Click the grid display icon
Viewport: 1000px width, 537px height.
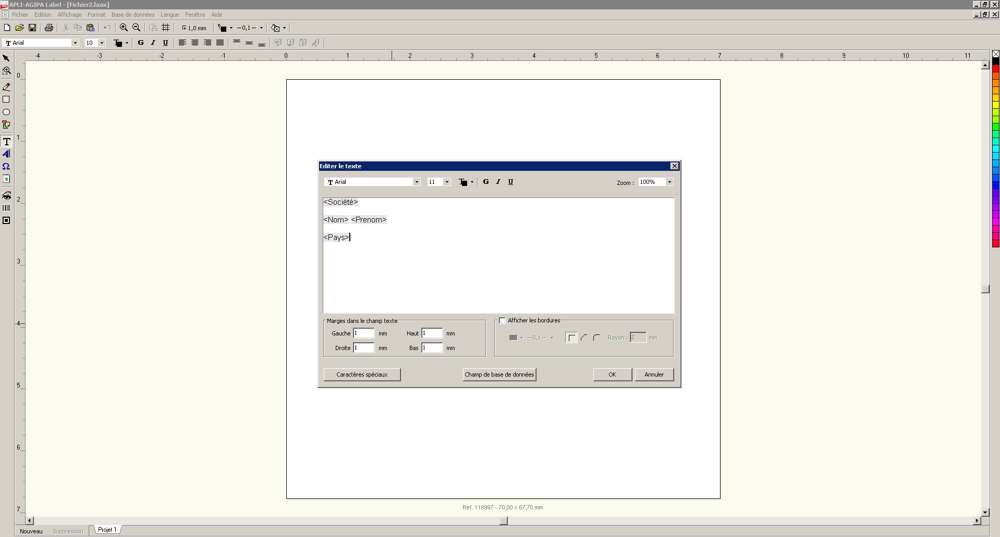tap(166, 28)
